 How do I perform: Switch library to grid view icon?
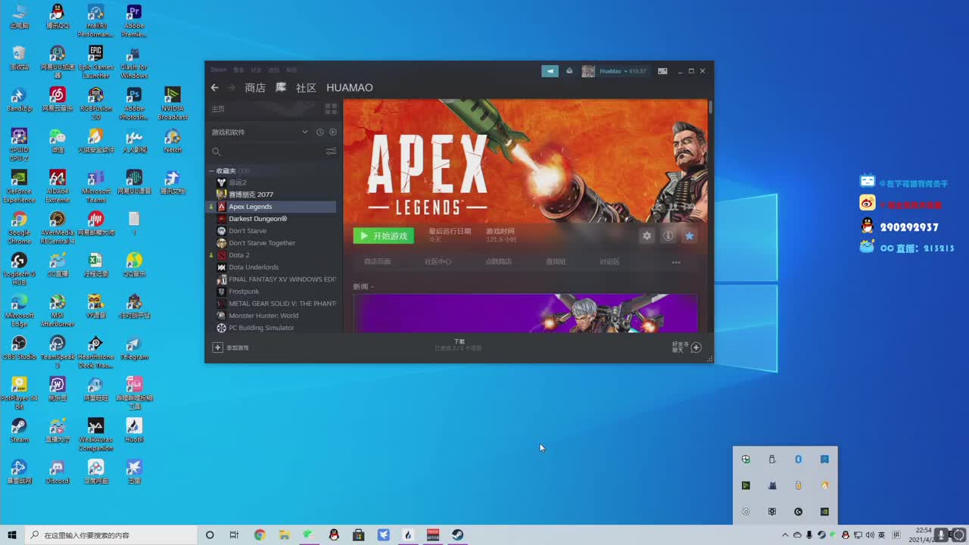331,109
